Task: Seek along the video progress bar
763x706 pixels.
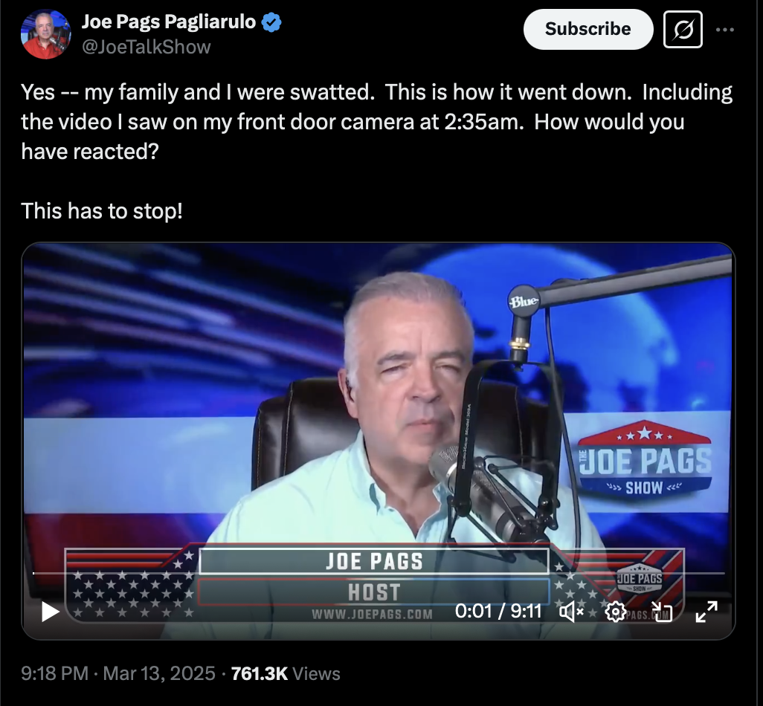Action: coord(379,573)
